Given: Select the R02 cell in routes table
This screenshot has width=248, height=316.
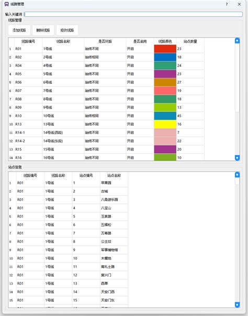Looking at the screenshot, I should (28, 57).
